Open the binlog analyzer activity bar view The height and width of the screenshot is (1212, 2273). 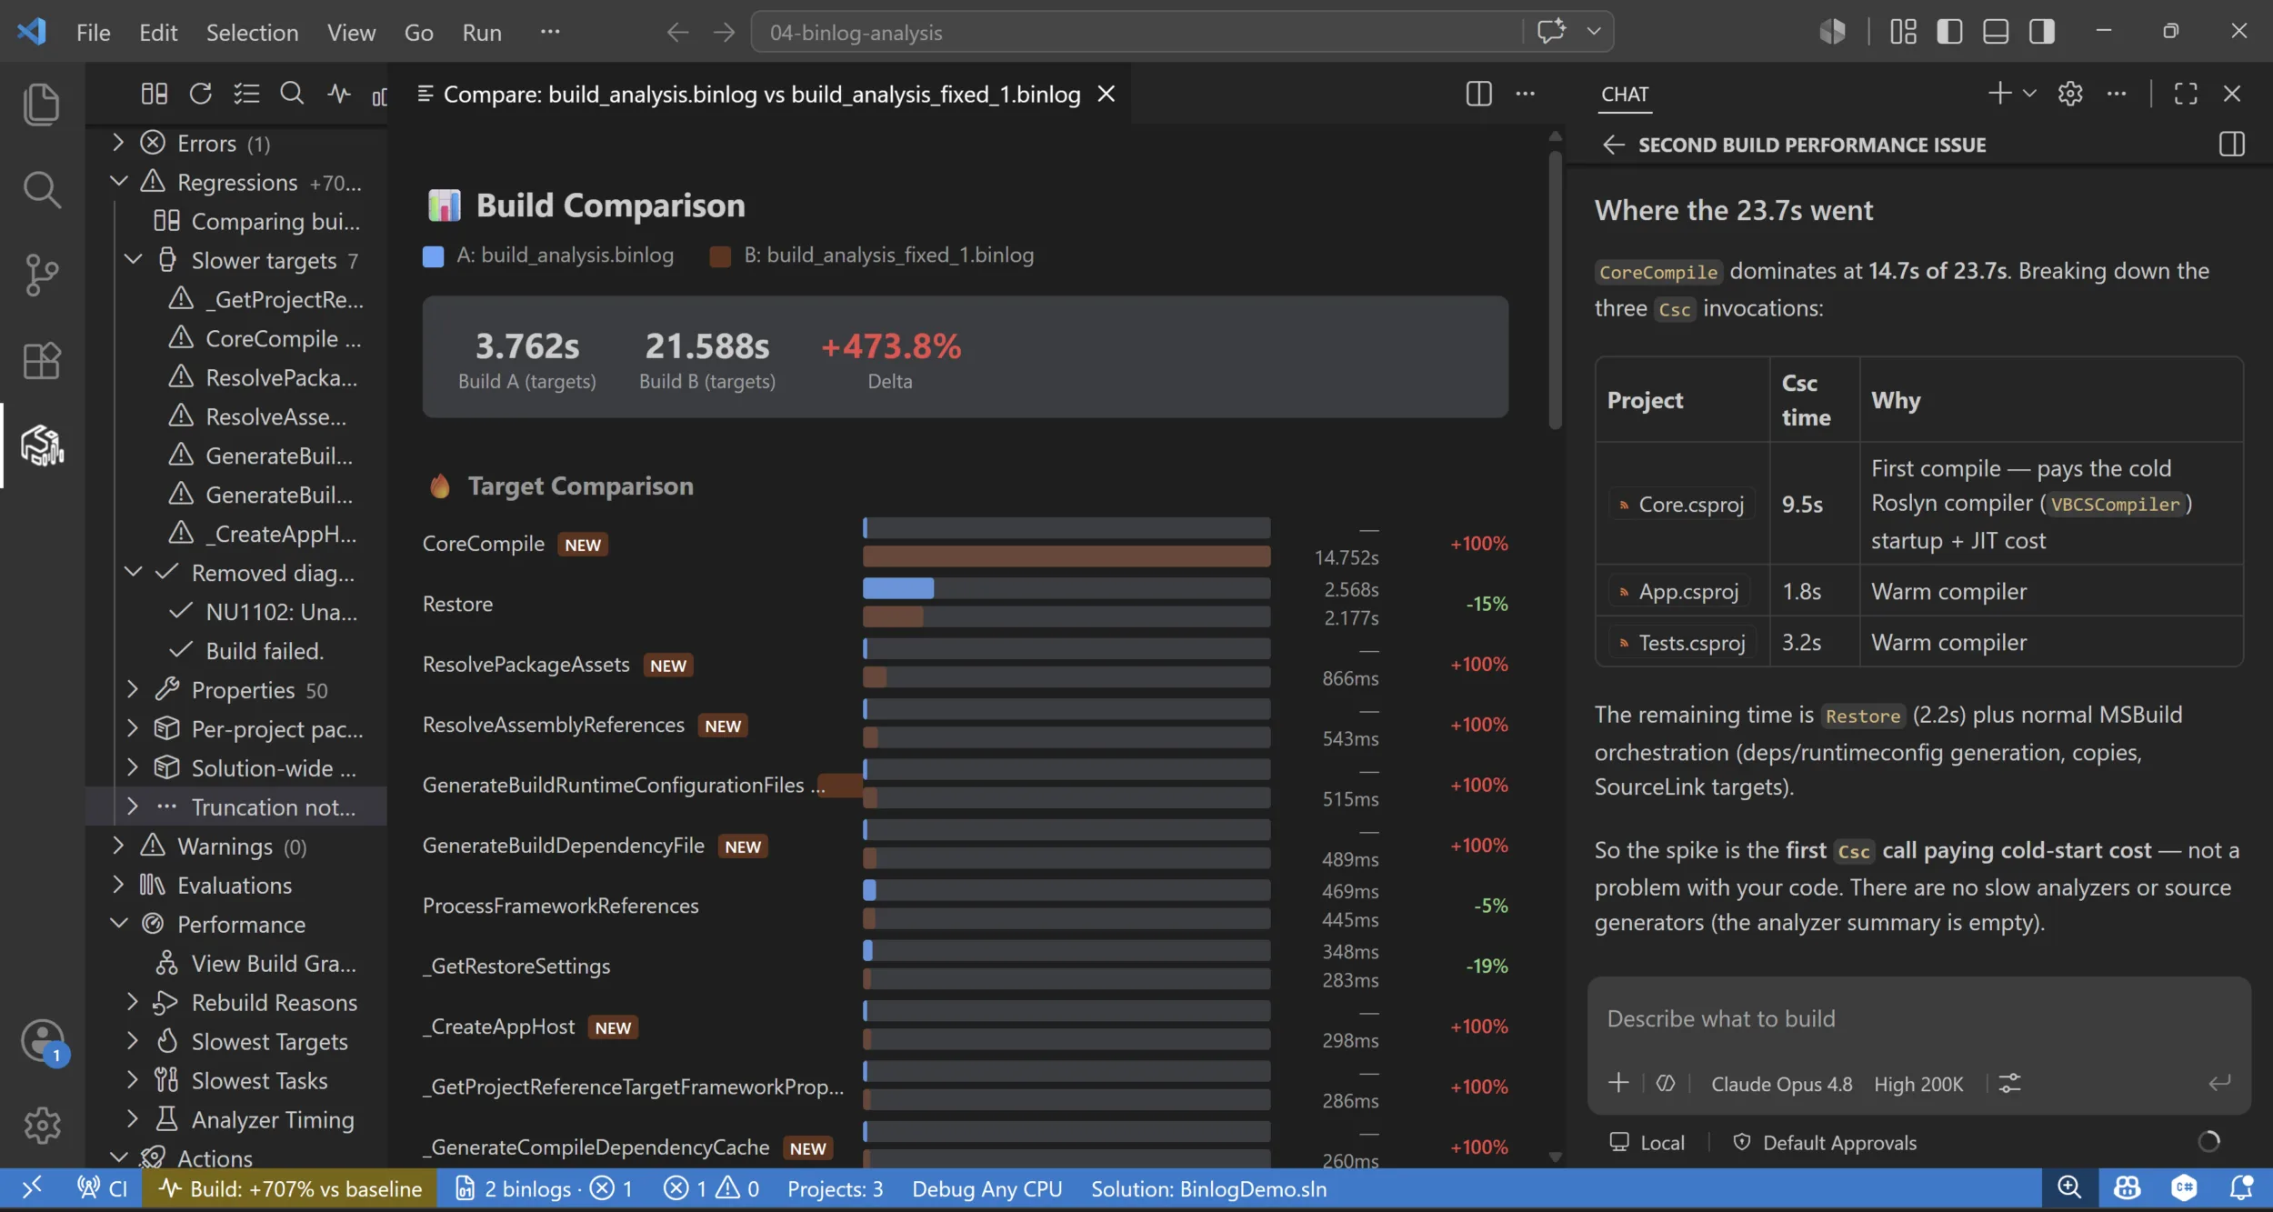coord(42,446)
